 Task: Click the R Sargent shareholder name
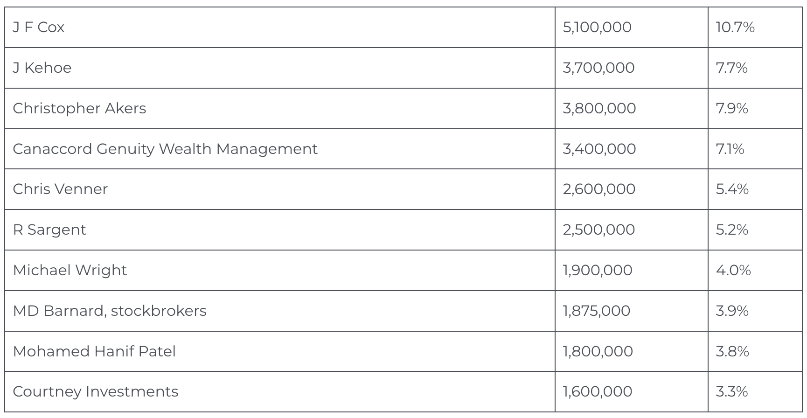(x=49, y=230)
